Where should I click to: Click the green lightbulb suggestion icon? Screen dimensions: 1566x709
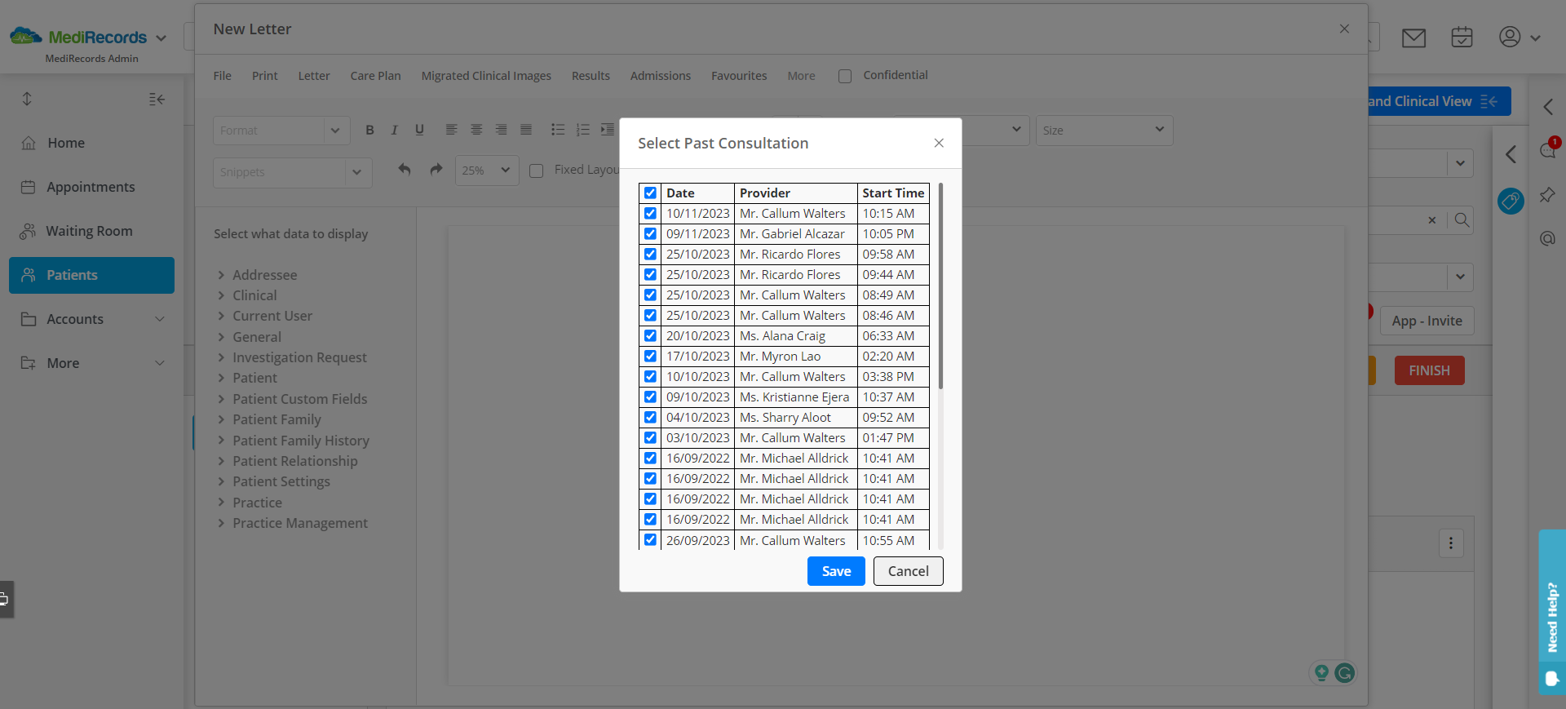[1321, 673]
